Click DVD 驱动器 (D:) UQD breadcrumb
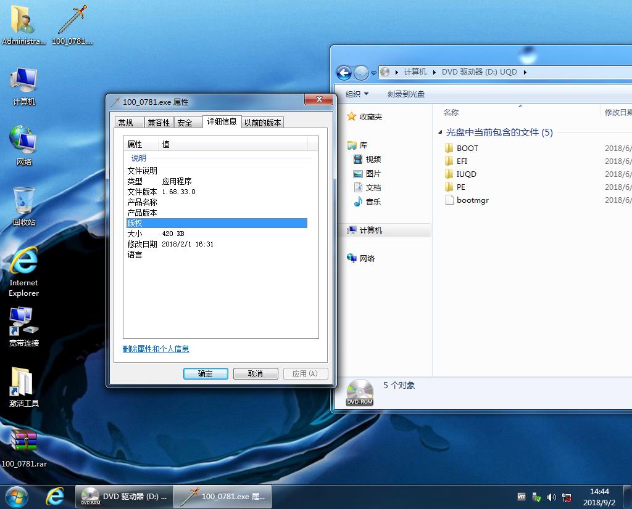 479,72
